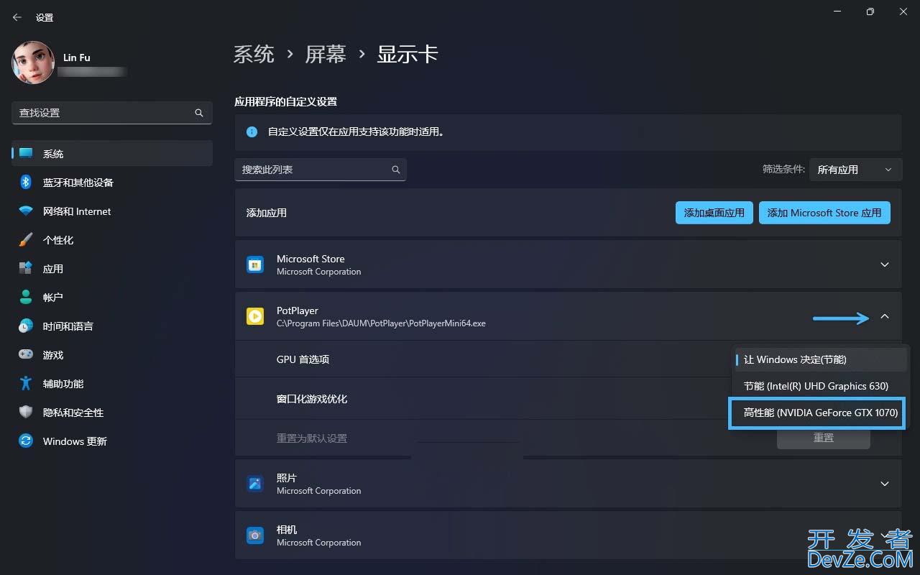Click the 辅助功能 accessibility icon

26,384
